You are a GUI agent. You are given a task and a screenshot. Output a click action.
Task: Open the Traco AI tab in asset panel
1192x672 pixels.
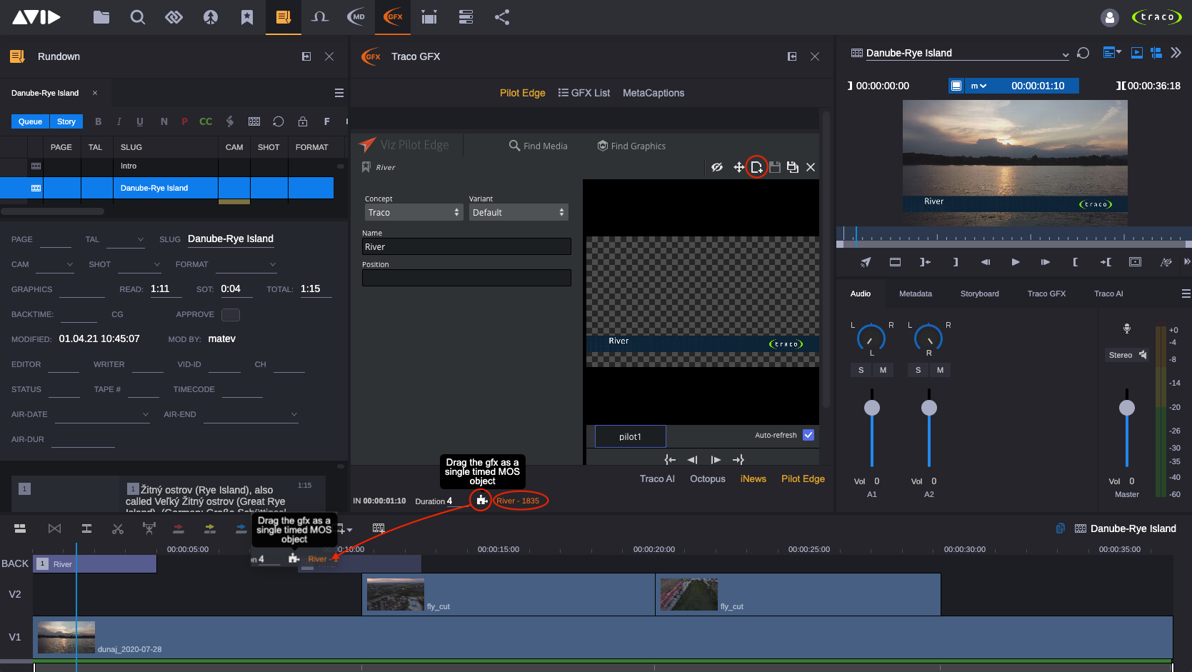(1108, 294)
